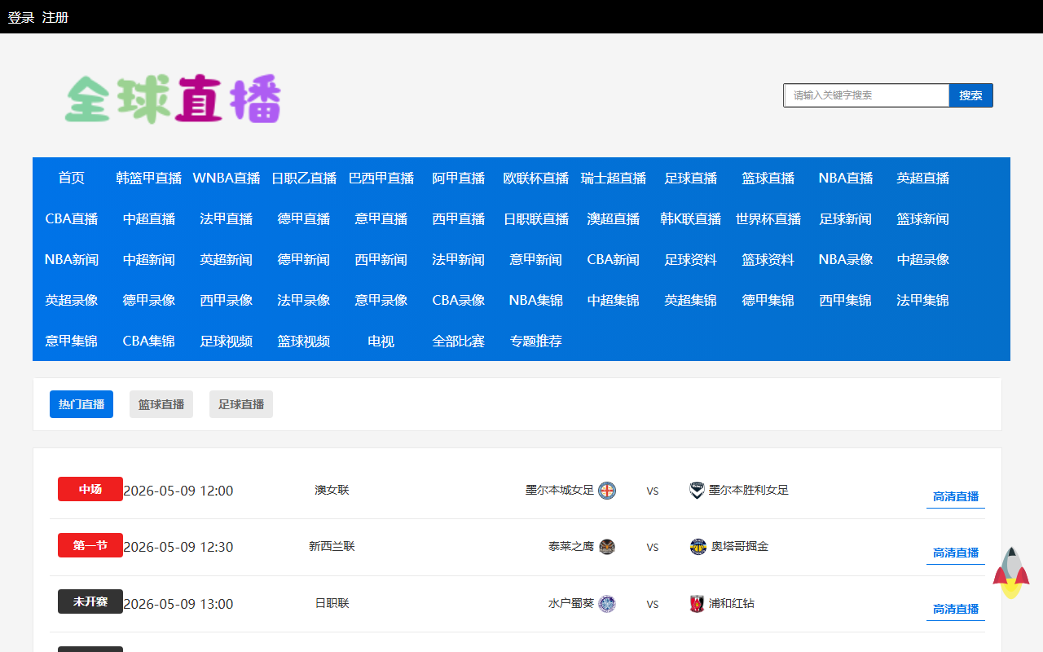This screenshot has width=1043, height=652.
Task: Open 世界杯直播 in navigation
Action: pyautogui.click(x=768, y=218)
